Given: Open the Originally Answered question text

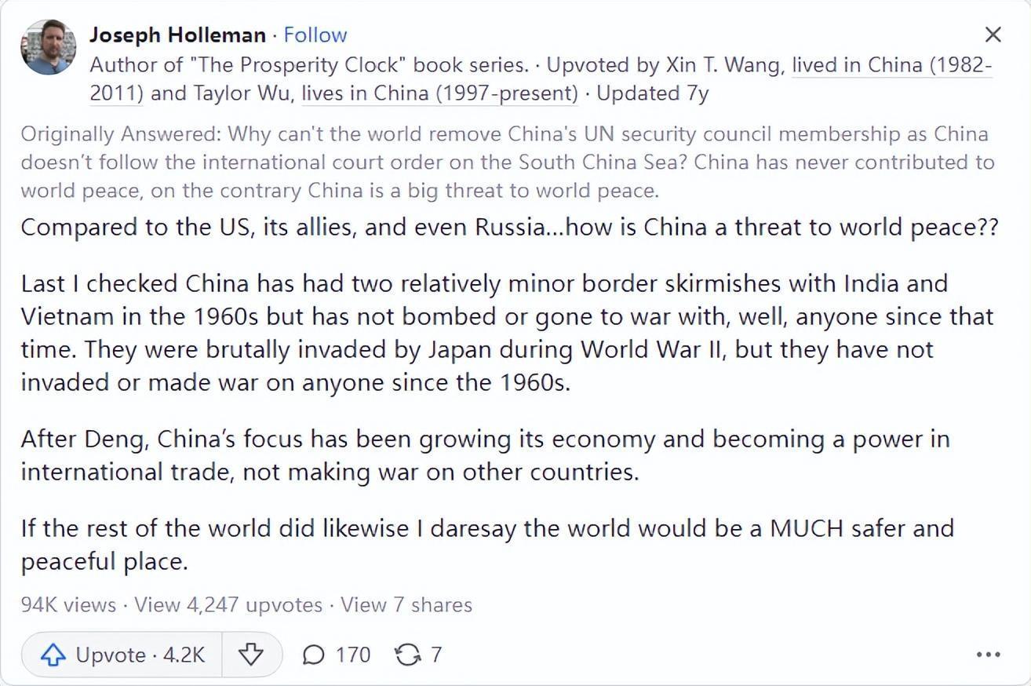Looking at the screenshot, I should point(507,162).
